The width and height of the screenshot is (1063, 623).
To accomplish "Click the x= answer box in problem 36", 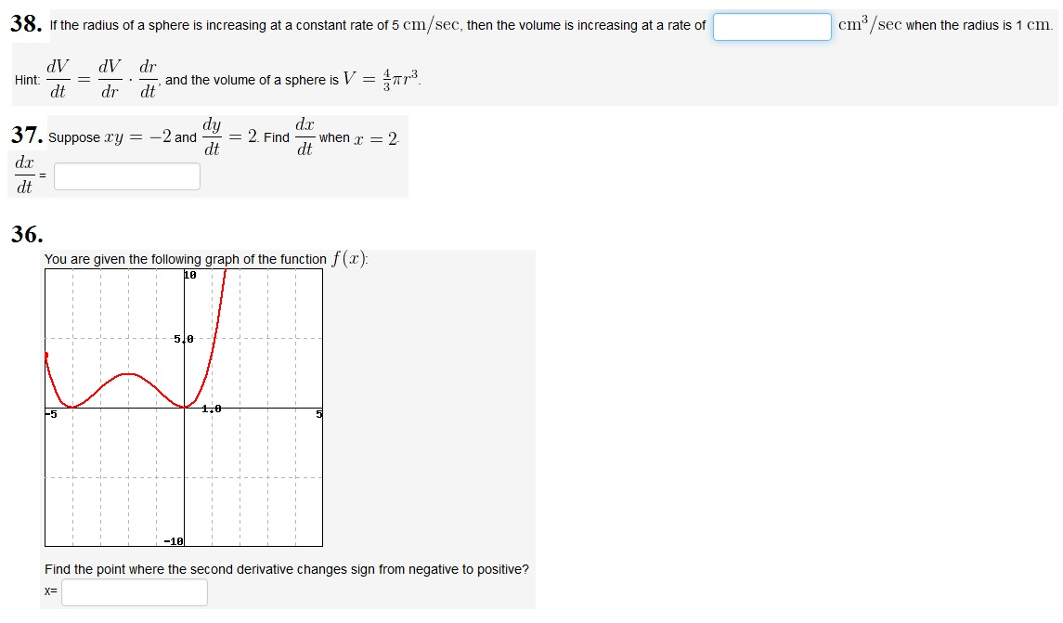I will (x=133, y=592).
